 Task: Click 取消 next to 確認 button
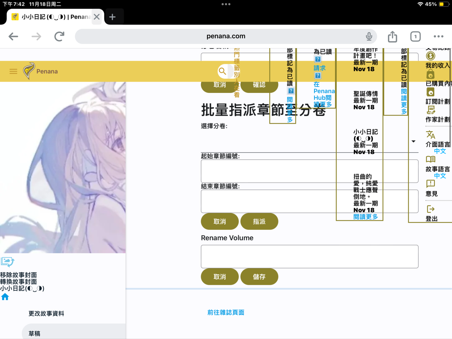[x=220, y=85]
